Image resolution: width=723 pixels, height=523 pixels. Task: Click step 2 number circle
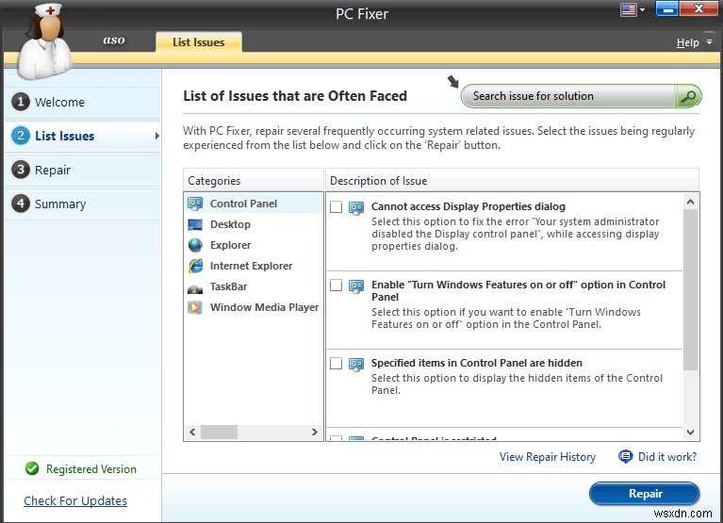21,136
